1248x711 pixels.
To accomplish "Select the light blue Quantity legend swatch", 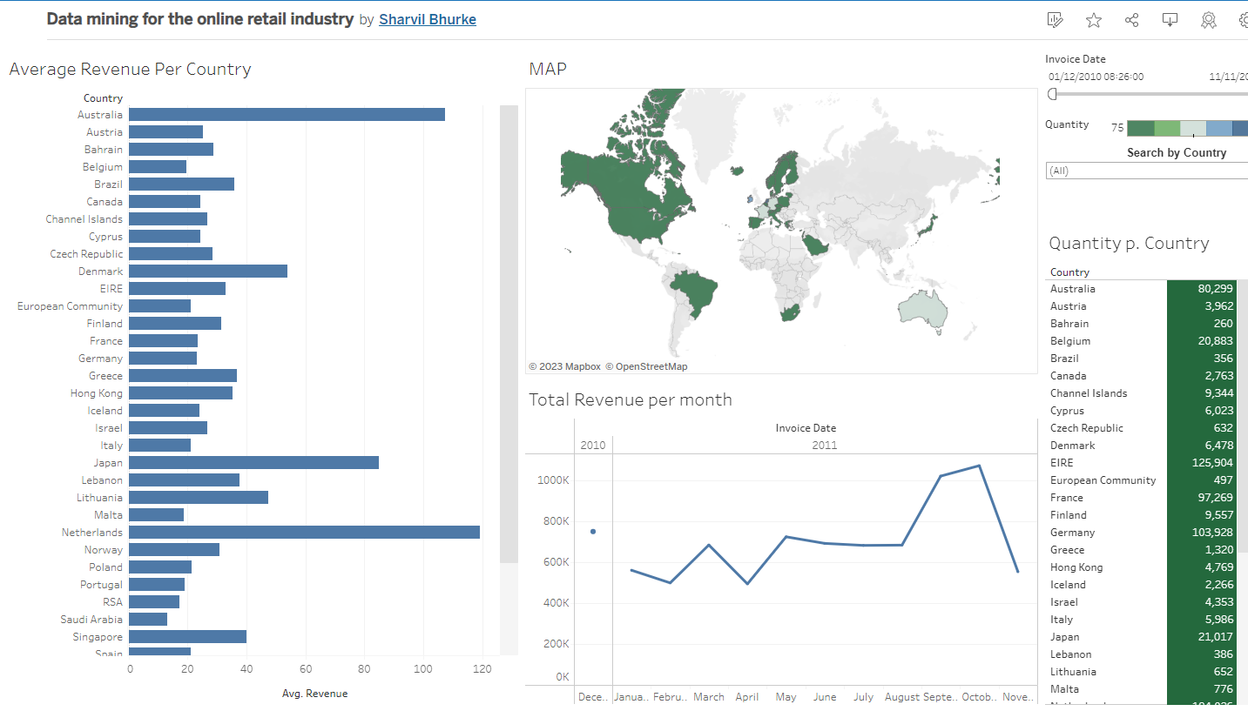I will click(x=1218, y=129).
